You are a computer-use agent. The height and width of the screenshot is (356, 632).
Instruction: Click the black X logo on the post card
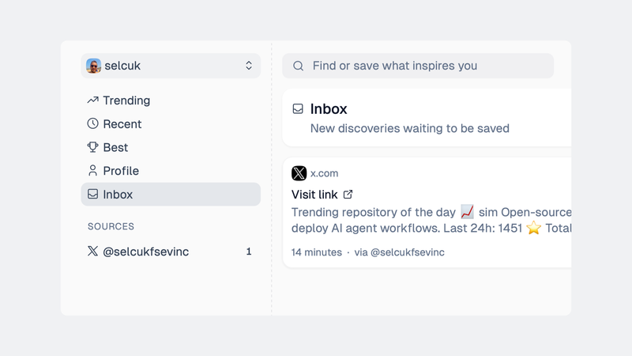(299, 173)
